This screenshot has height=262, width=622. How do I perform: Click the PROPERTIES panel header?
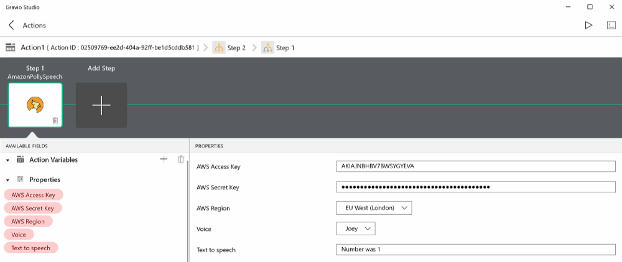(x=209, y=146)
